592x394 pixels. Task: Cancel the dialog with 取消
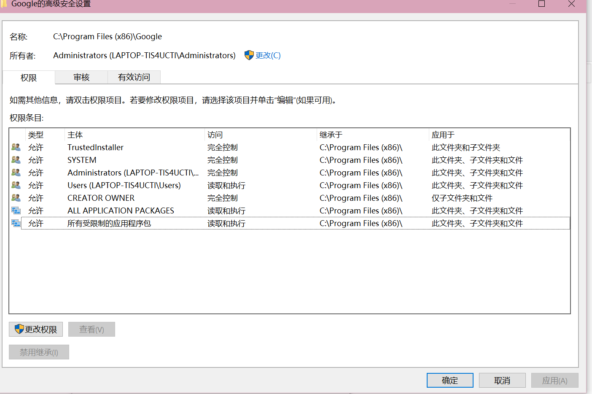tap(502, 380)
